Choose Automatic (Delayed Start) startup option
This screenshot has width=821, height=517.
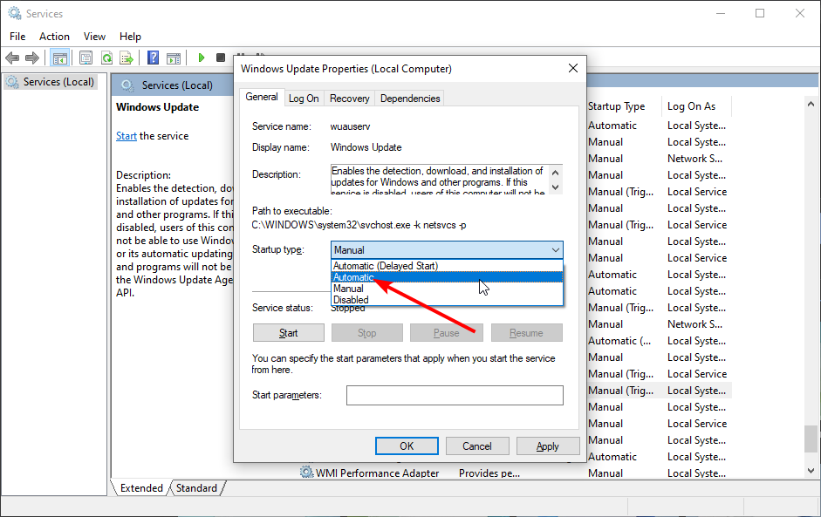point(448,266)
